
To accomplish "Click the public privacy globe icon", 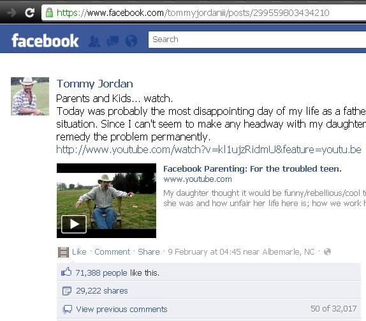I will coord(328,251).
